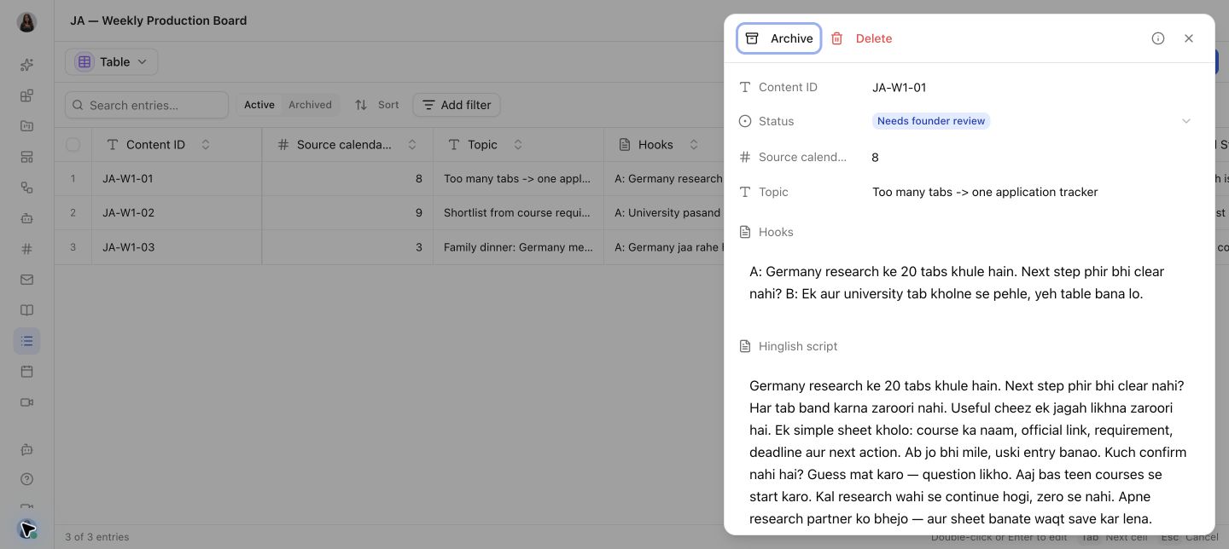This screenshot has width=1229, height=549.
Task: Open the hashtag channels icon in sidebar
Action: [x=26, y=249]
